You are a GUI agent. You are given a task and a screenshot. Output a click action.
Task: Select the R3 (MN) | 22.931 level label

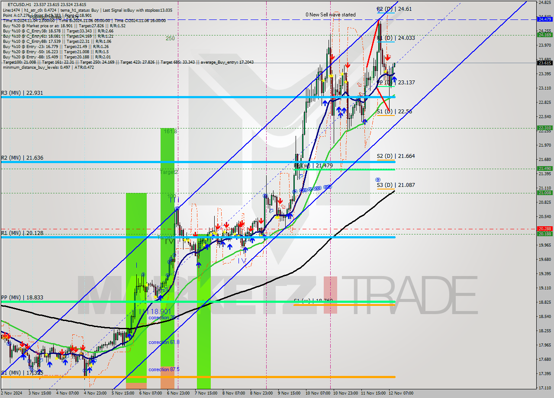[x=21, y=93]
